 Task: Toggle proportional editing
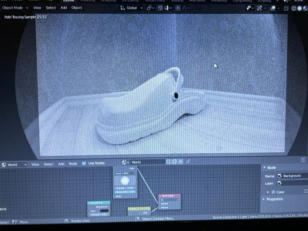(x=178, y=8)
